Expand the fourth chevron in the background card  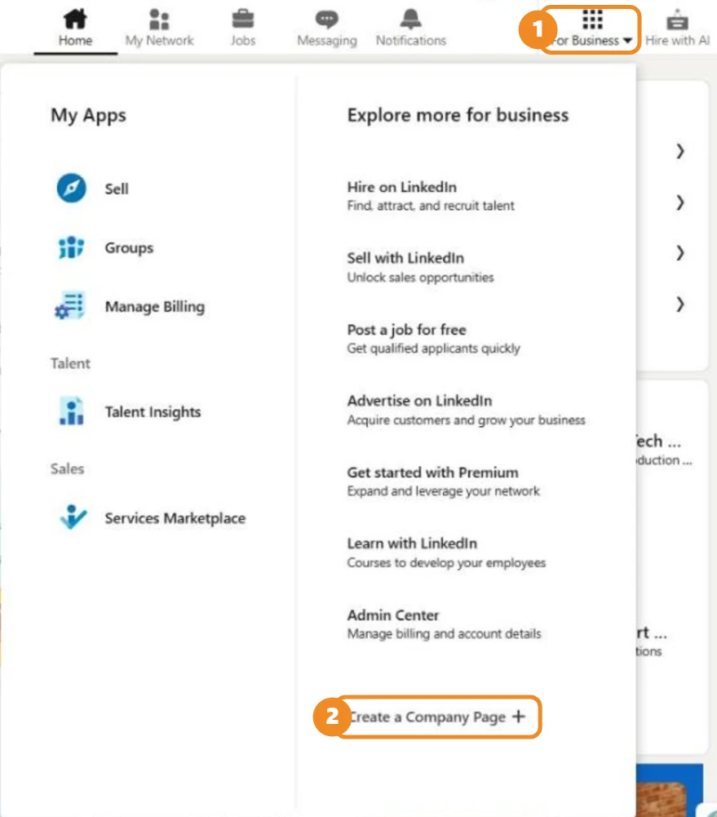(679, 304)
